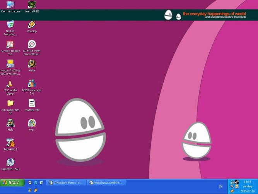Launch the Winamp desktop shortcut
The height and width of the screenshot is (194, 258).
[x=32, y=24]
